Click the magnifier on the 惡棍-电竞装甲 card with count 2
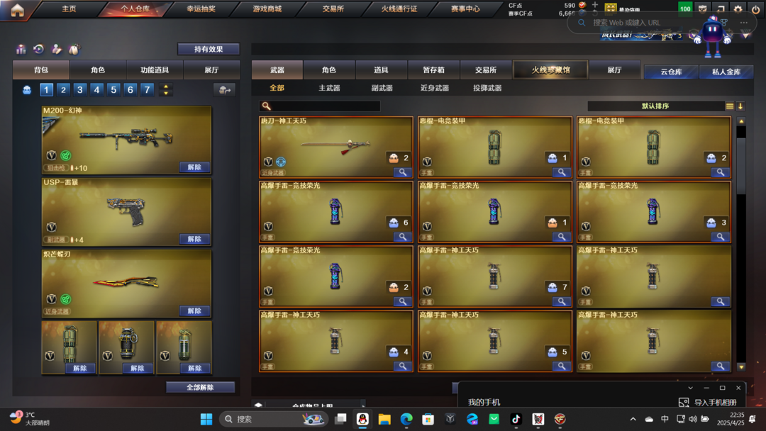 click(720, 172)
